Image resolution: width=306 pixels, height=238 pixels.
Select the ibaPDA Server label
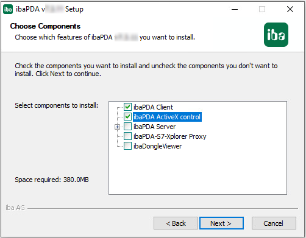(154, 127)
